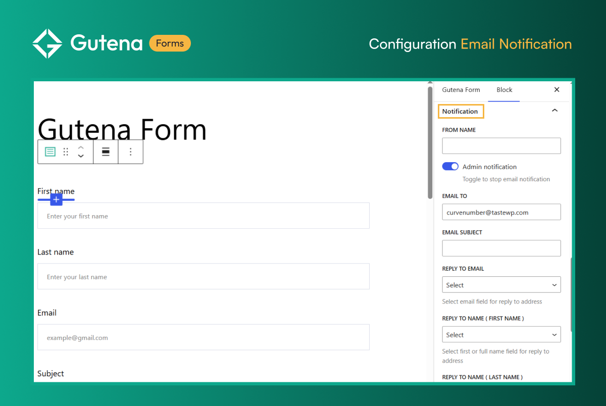The width and height of the screenshot is (606, 406).
Task: Click the editor canvas vertical scrollbar
Action: [x=430, y=142]
